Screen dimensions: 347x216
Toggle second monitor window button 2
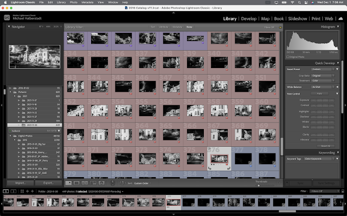[13, 191]
